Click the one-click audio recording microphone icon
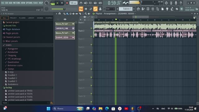 pos(176,3)
